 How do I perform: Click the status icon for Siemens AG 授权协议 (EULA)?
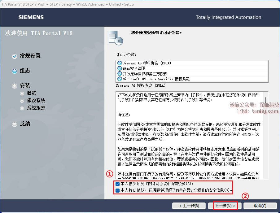coord(120,63)
